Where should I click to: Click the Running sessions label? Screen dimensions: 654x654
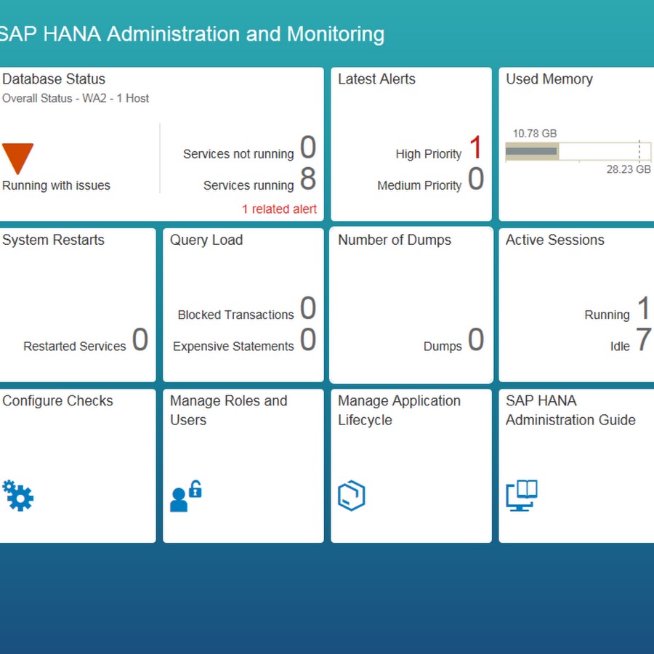tap(607, 315)
